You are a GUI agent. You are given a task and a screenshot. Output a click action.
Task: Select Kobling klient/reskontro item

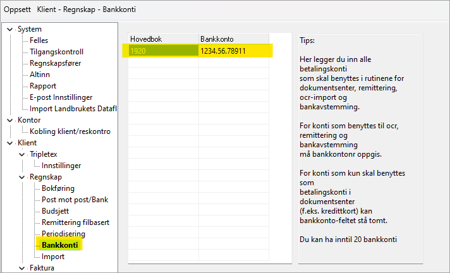(70, 131)
